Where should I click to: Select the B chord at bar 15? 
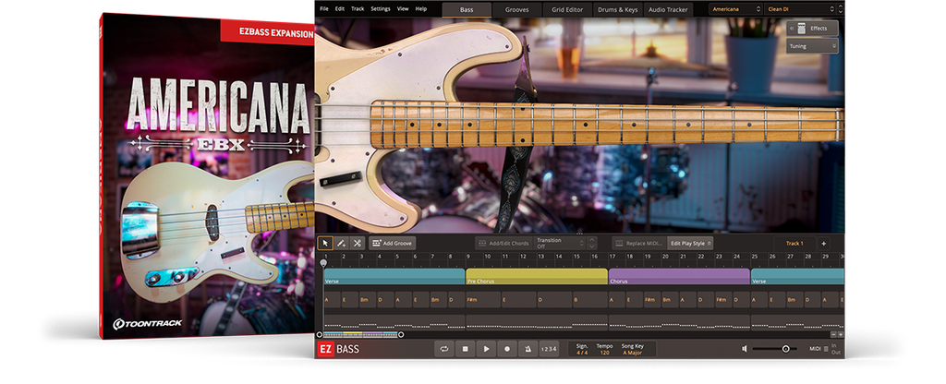click(x=590, y=300)
